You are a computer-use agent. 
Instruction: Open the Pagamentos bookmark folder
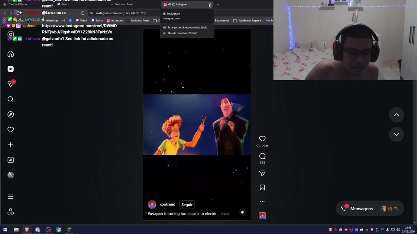(x=222, y=20)
